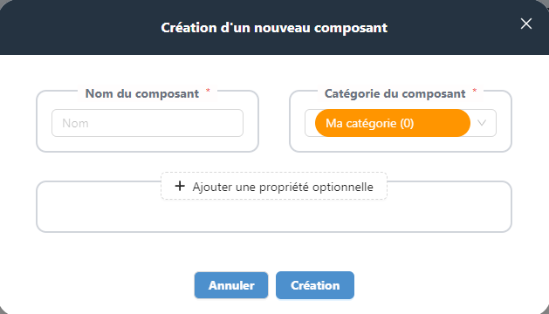Image resolution: width=549 pixels, height=314 pixels.
Task: Click the plus icon for optional property
Action: point(180,186)
